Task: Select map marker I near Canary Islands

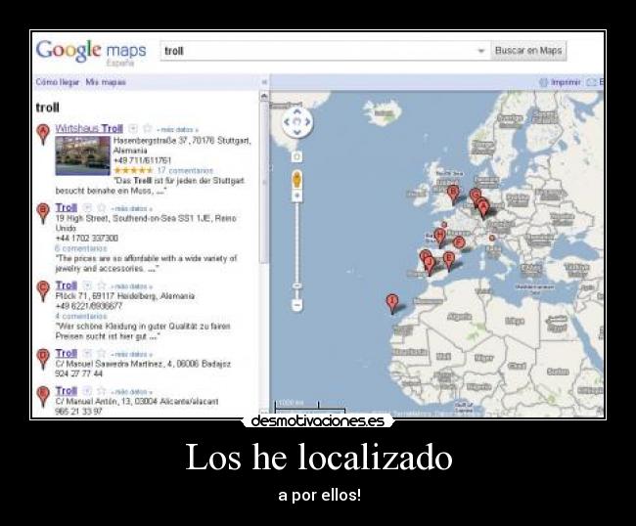Action: click(x=391, y=303)
